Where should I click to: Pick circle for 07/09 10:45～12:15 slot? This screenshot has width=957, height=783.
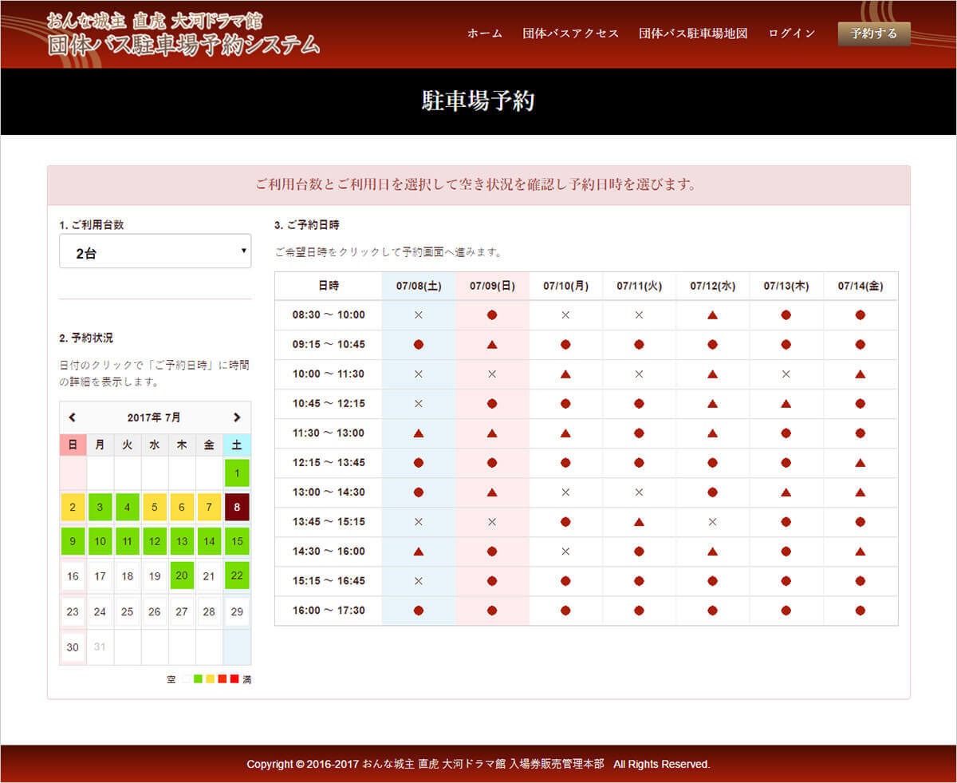pos(492,404)
